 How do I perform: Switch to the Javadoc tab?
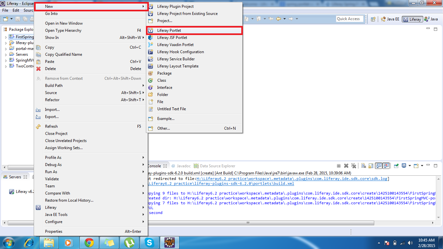181,166
